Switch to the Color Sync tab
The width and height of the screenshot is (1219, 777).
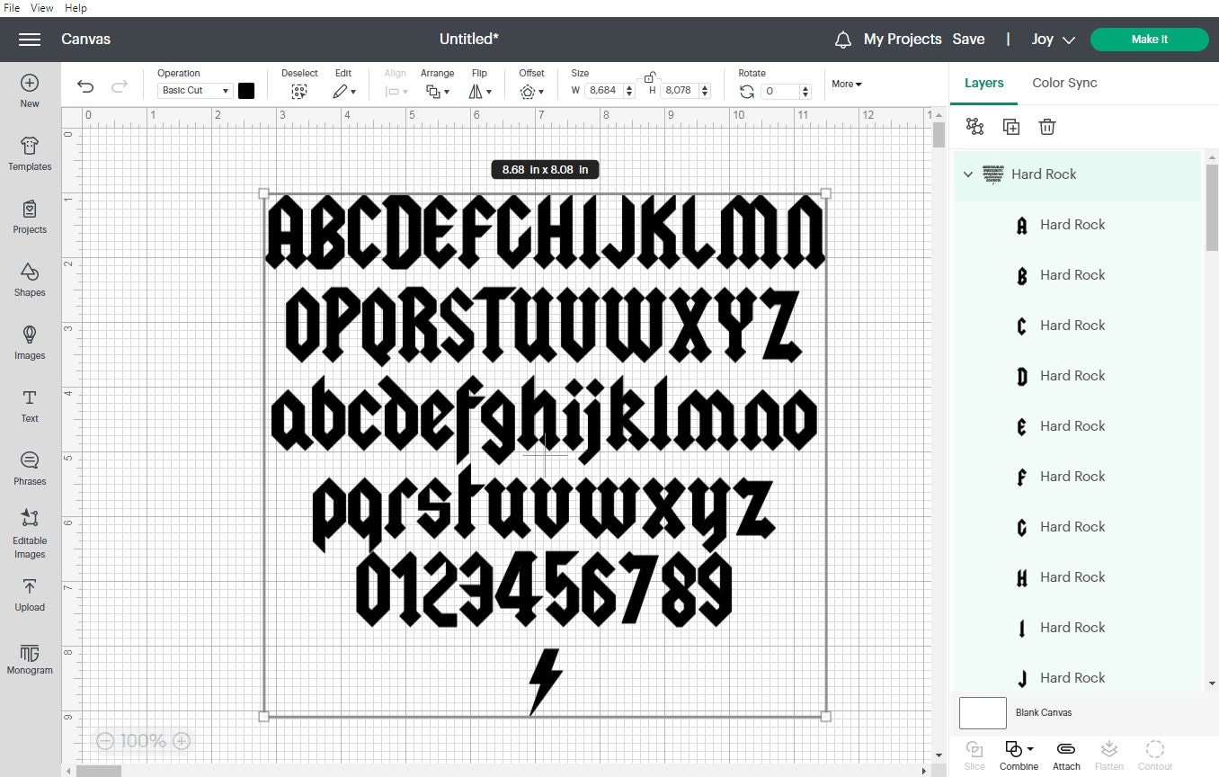click(1064, 83)
